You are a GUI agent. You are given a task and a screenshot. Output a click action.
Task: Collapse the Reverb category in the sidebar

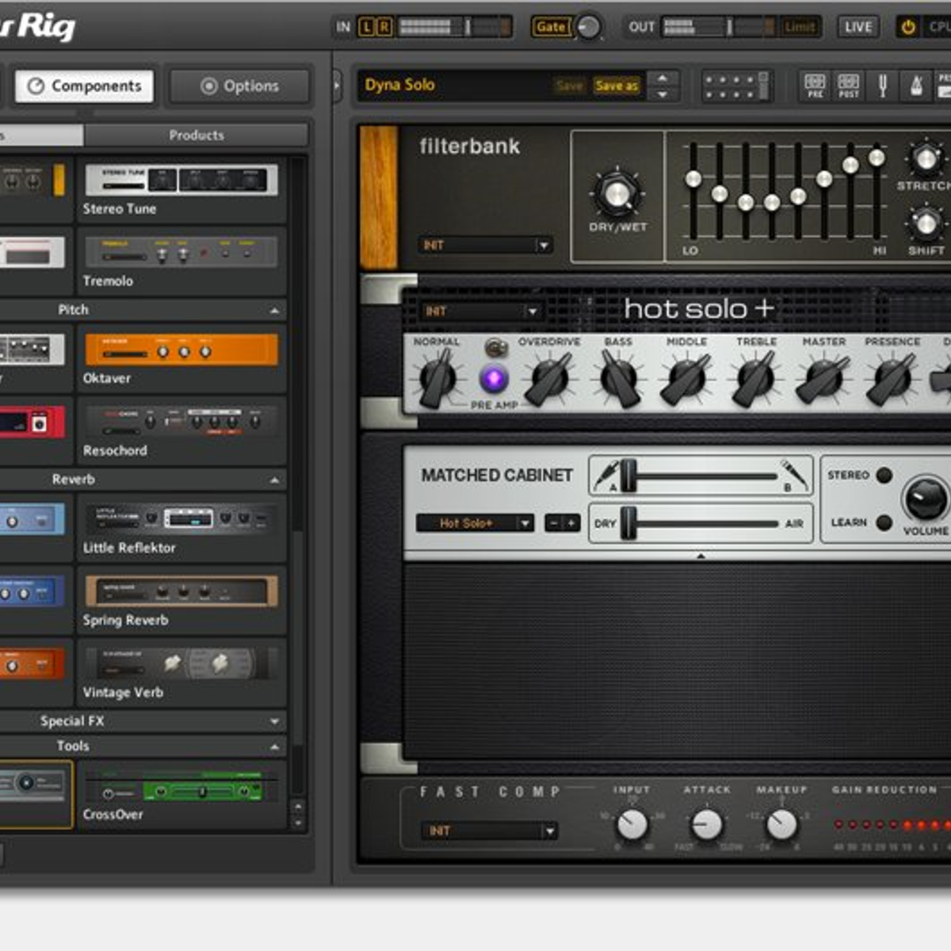[x=275, y=479]
